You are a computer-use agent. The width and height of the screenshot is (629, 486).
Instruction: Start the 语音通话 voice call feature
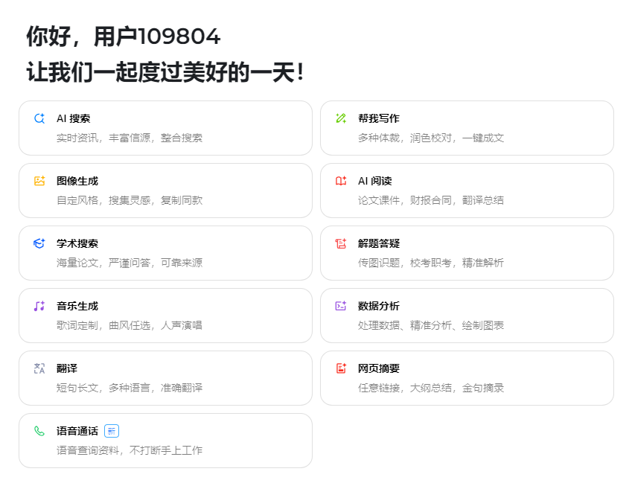165,441
